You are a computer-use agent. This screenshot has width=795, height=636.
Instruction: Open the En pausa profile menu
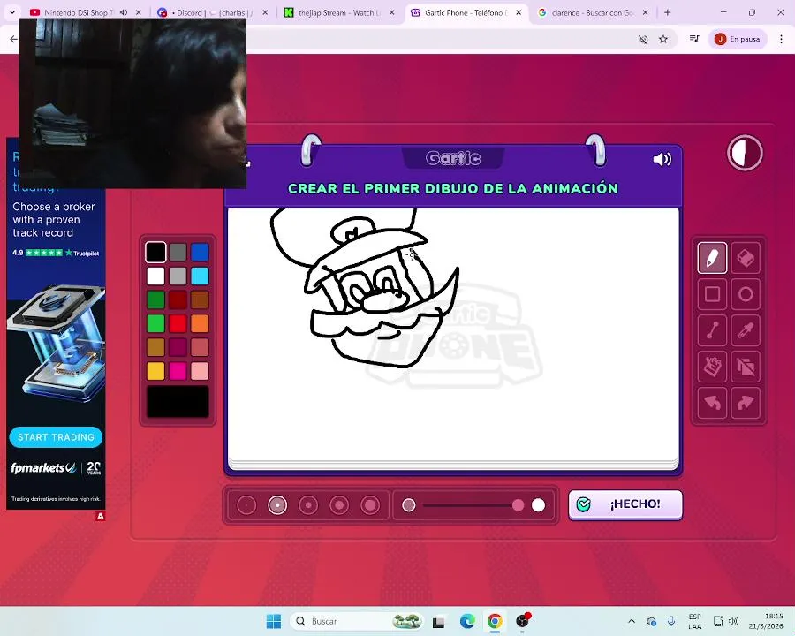[x=738, y=39]
